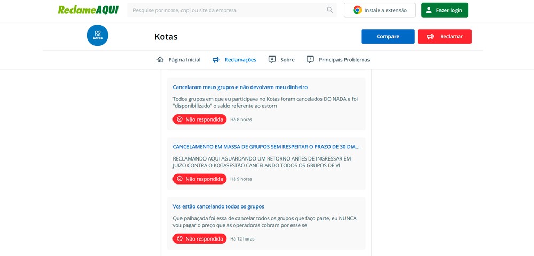The image size is (534, 256).
Task: Open complaint 'Vcs estão cancelando todos os grupos'
Action: (x=218, y=206)
